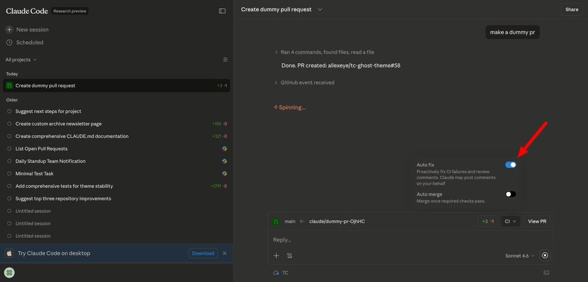Viewport: 588px width, 282px height.
Task: Click the Claude Code logo title
Action: click(x=26, y=11)
